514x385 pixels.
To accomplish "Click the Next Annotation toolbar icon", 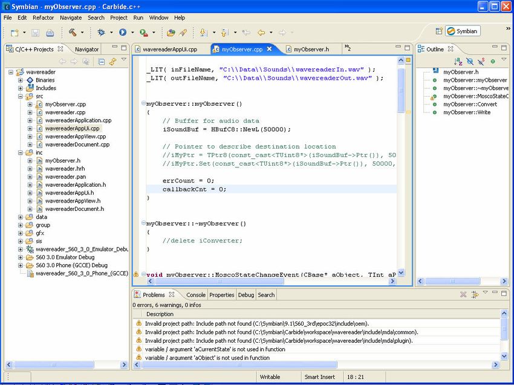I will 204,32.
